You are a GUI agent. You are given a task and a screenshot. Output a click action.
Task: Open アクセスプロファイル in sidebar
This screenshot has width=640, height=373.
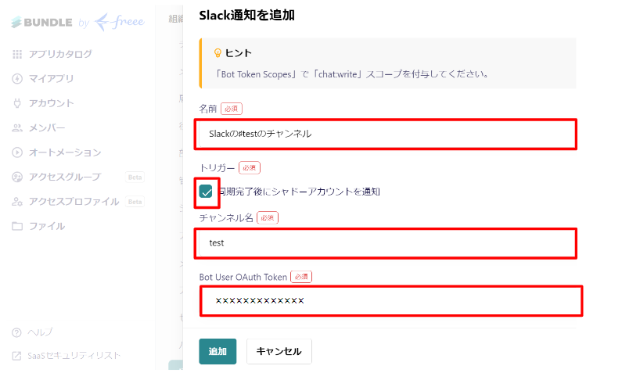pos(74,202)
